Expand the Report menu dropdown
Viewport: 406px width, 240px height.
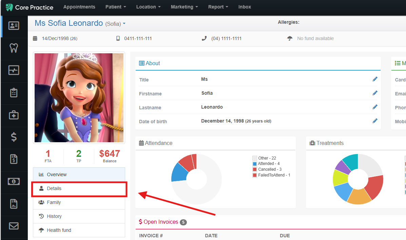click(218, 7)
